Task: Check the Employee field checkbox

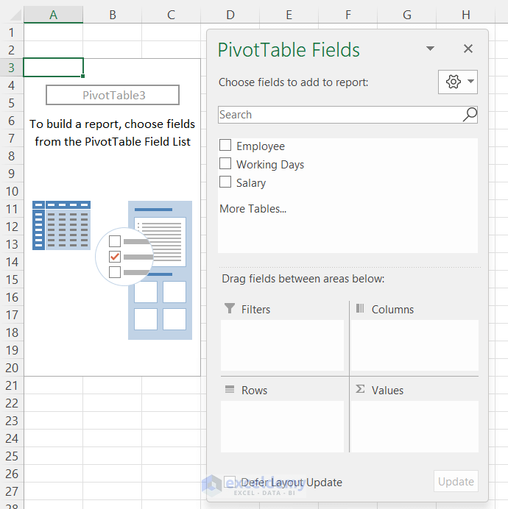Action: 225,146
